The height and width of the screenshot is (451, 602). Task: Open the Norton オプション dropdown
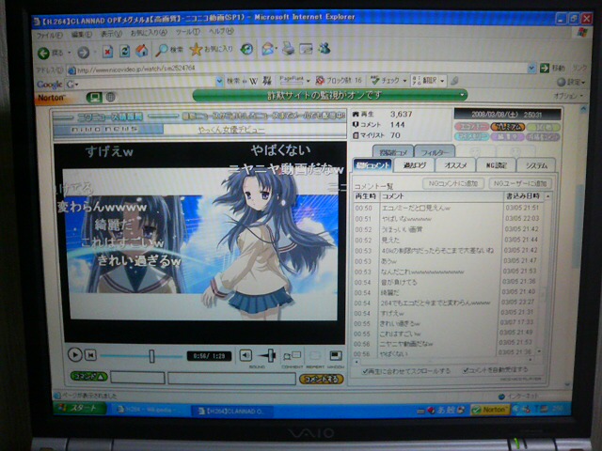[568, 96]
